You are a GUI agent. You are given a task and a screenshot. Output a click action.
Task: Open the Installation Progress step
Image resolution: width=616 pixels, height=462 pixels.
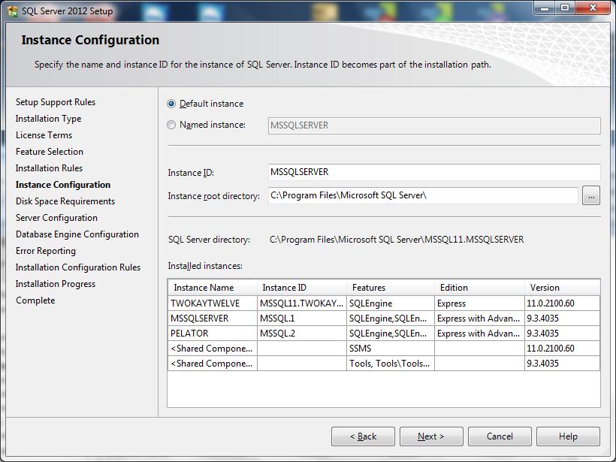(56, 284)
